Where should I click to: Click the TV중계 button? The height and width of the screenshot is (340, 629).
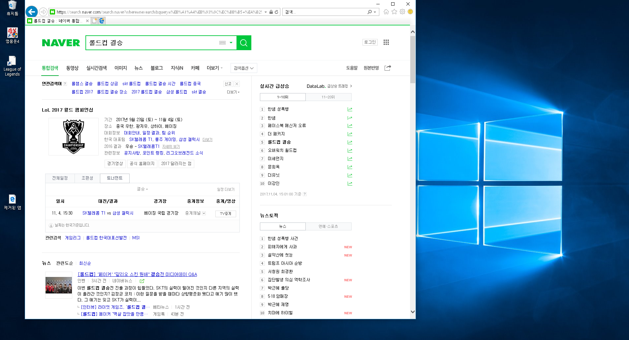[x=226, y=214]
